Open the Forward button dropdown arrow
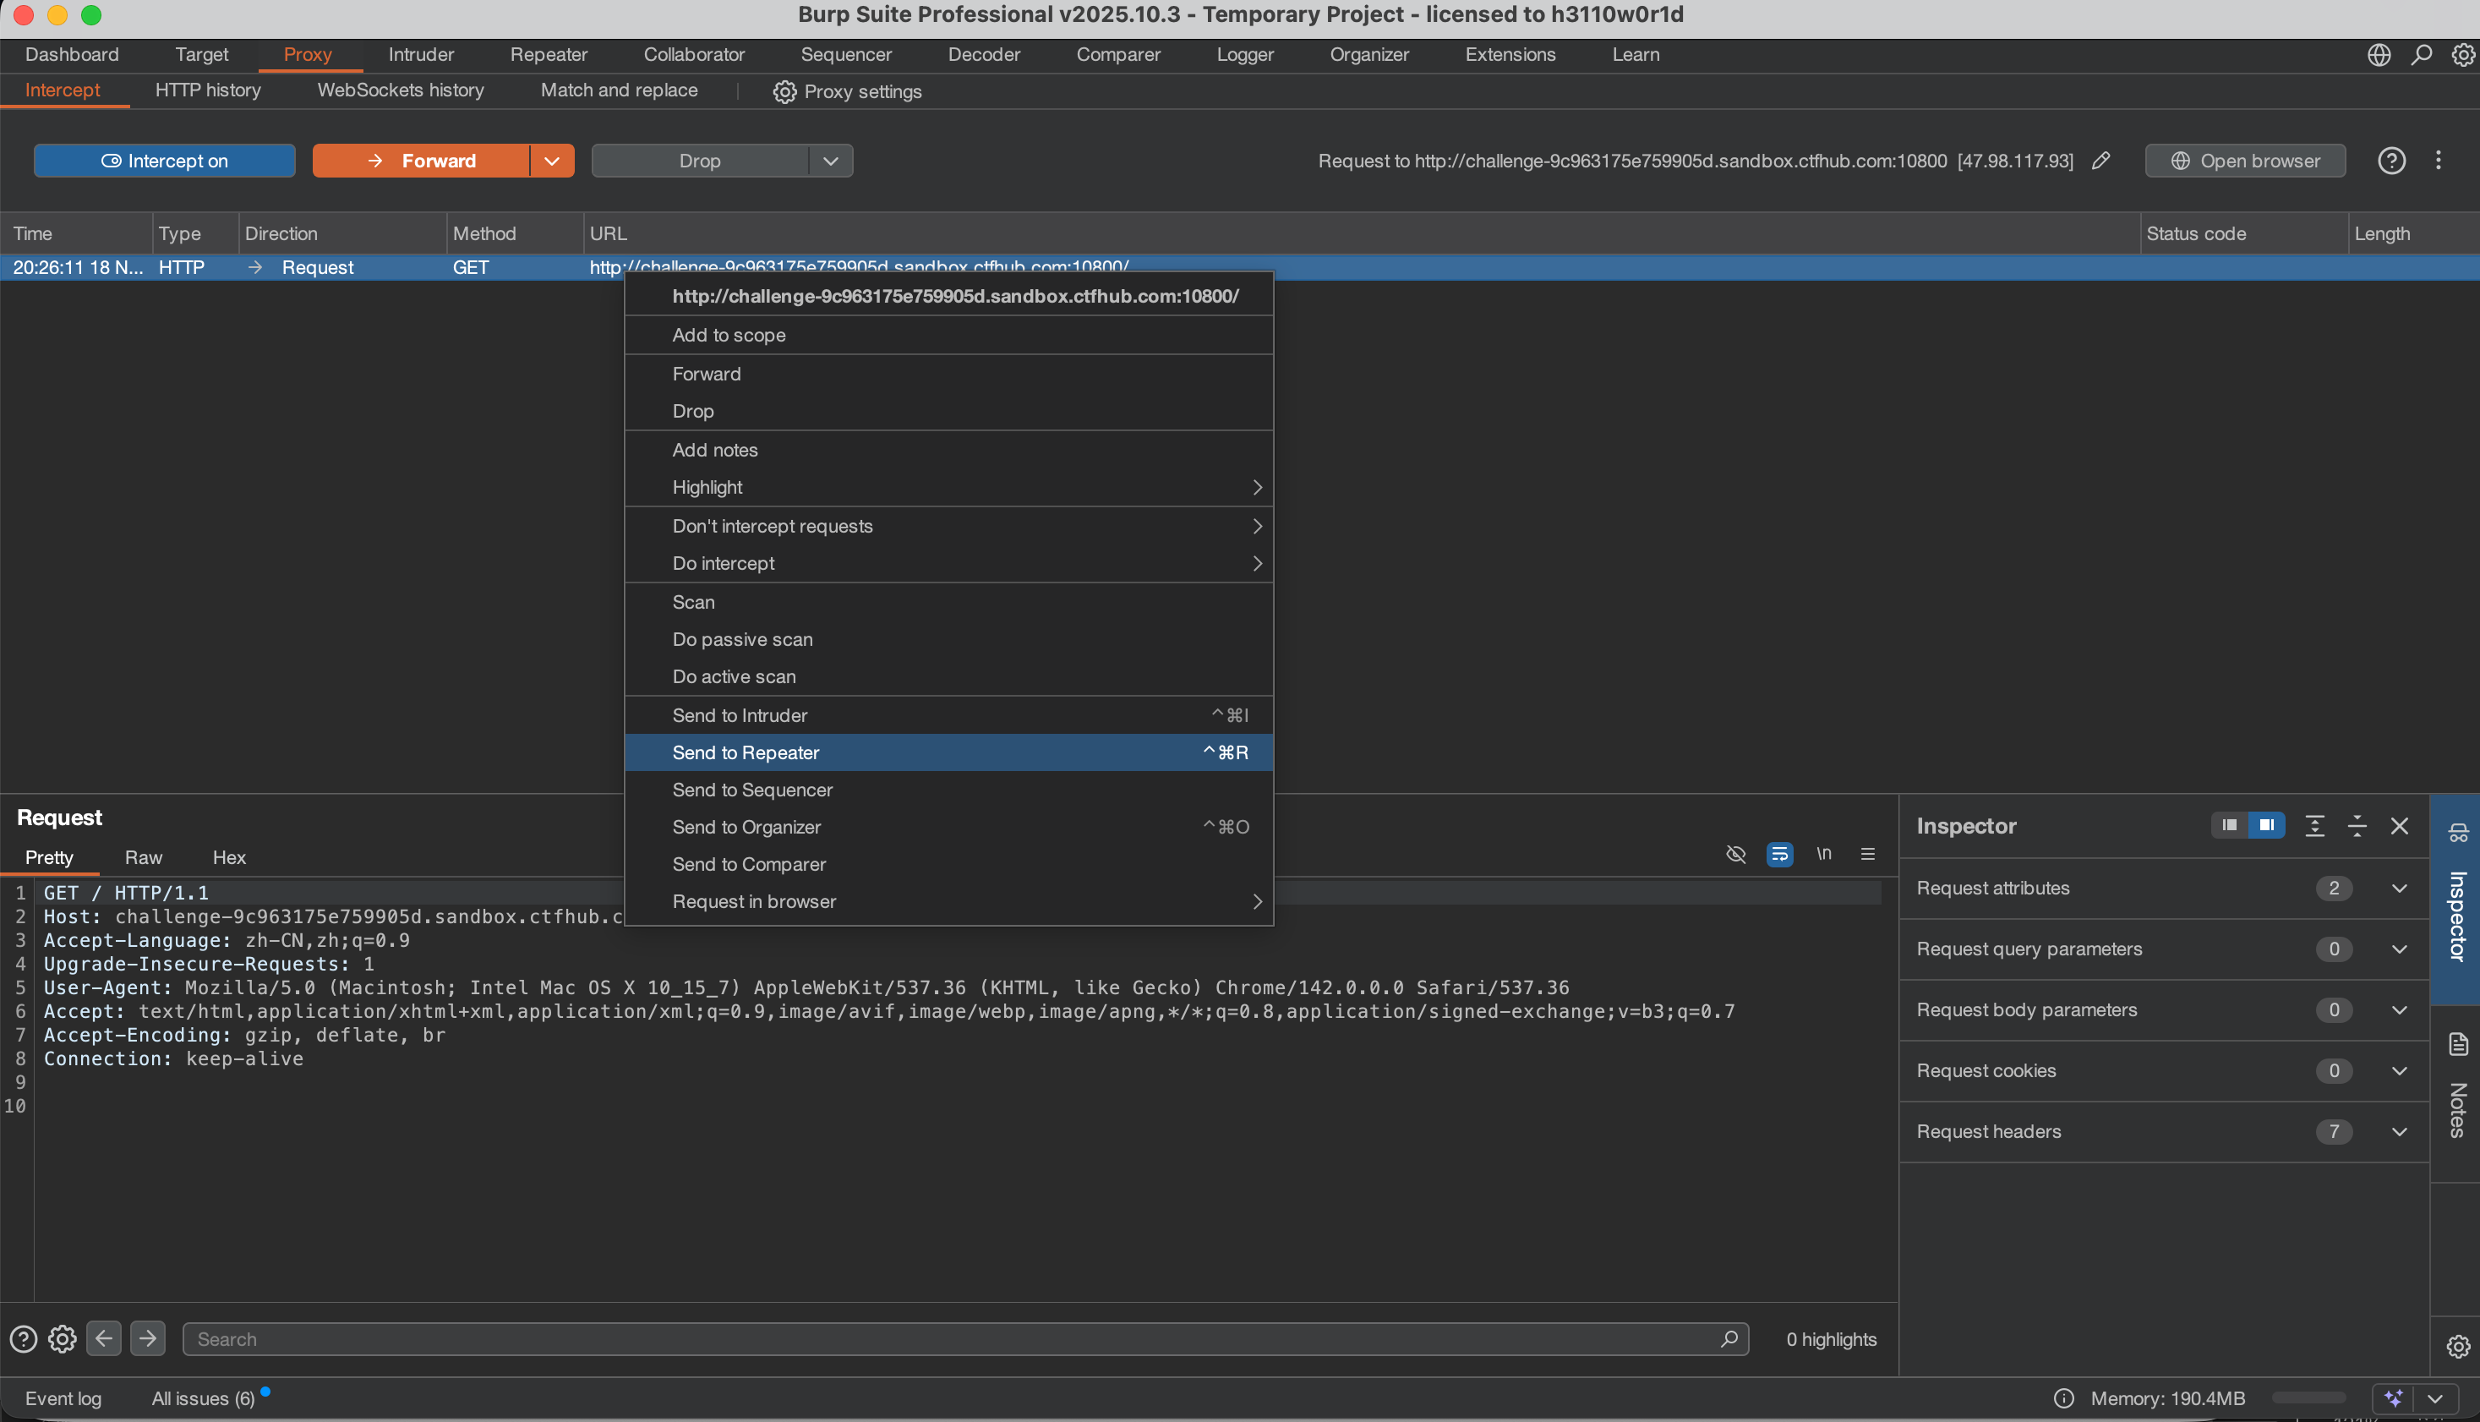2480x1422 pixels. pyautogui.click(x=552, y=161)
